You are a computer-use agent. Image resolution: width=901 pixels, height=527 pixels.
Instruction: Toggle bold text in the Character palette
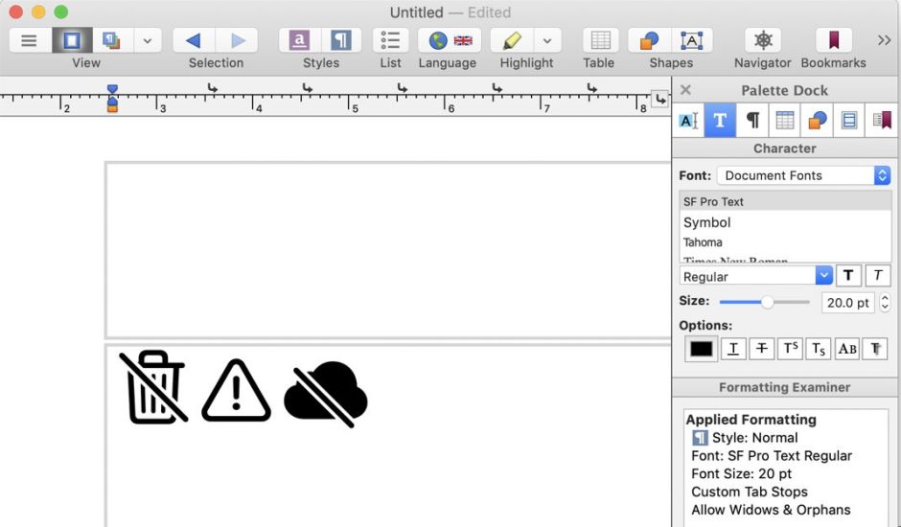(848, 276)
